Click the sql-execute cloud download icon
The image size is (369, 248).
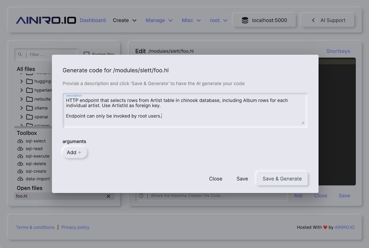pos(20,156)
